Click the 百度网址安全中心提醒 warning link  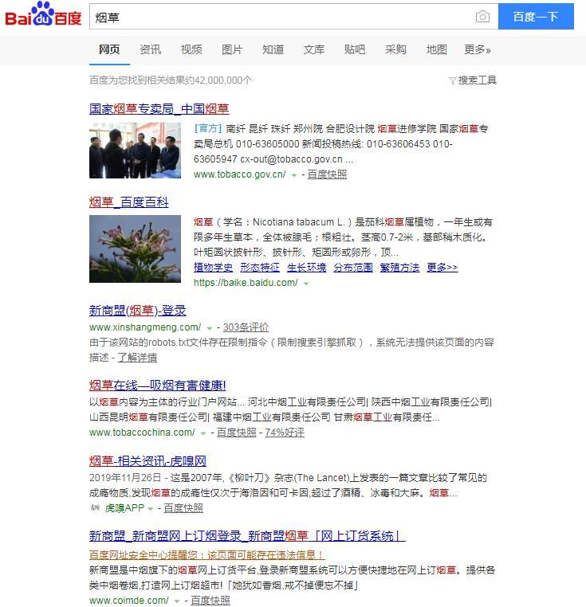pyautogui.click(x=207, y=555)
